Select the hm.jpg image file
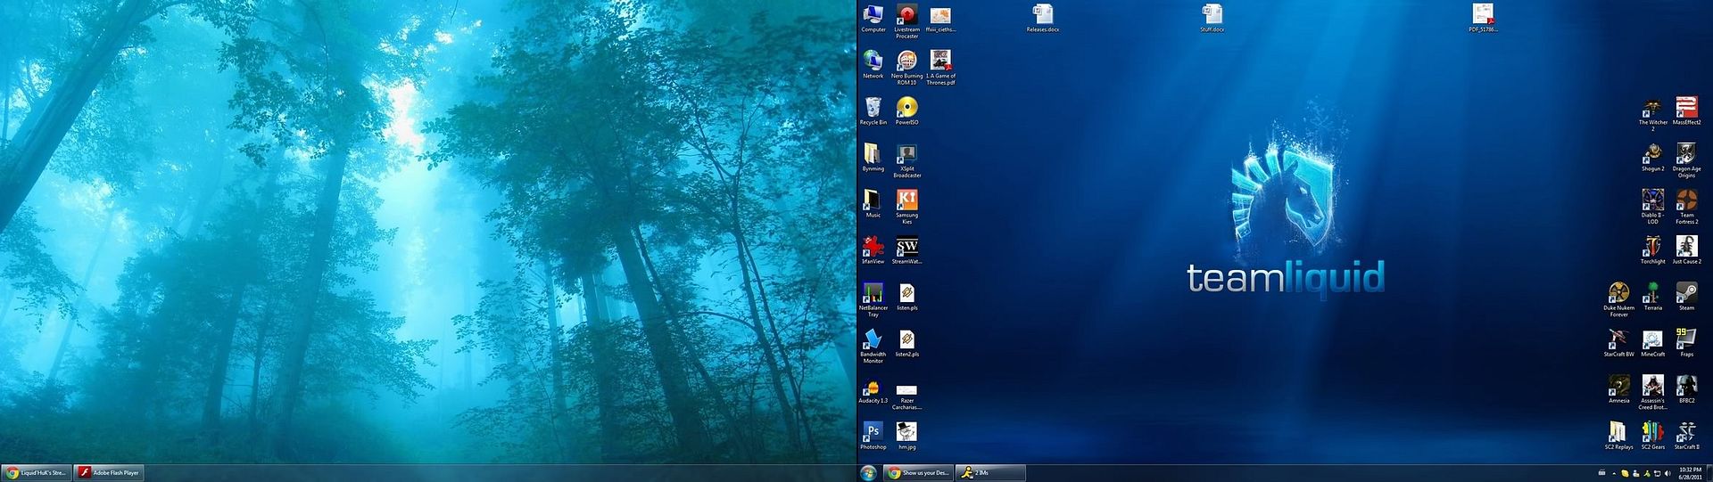1713x482 pixels. pyautogui.click(x=906, y=436)
